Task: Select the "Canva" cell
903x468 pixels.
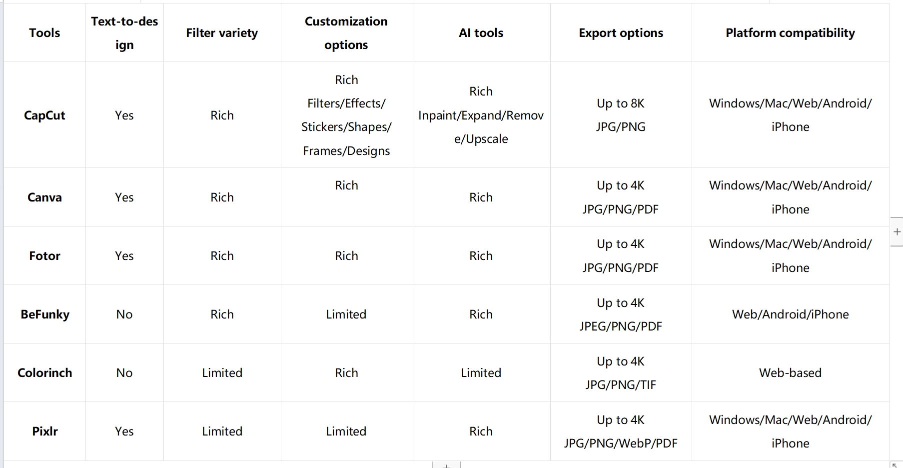Action: point(44,197)
